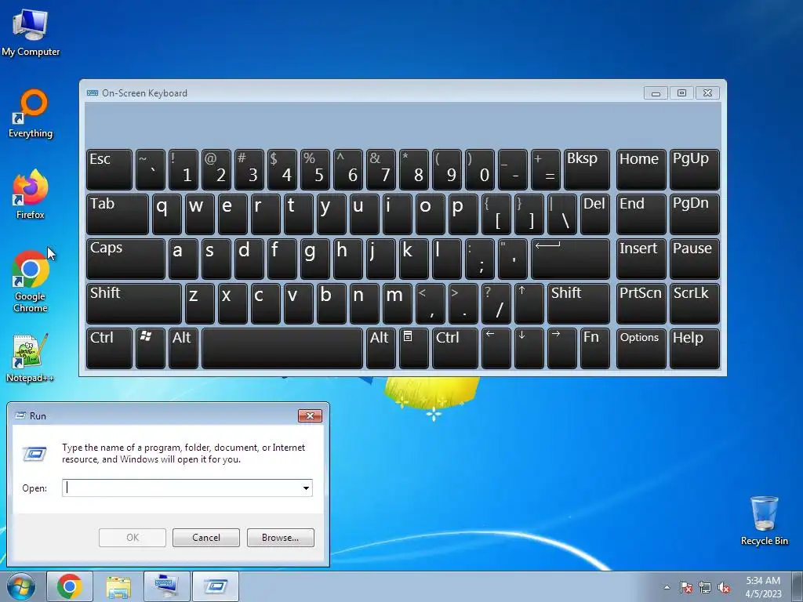Click the taskbar clock showing 5:34 AM
Viewport: 803px width, 602px height.
(x=763, y=586)
